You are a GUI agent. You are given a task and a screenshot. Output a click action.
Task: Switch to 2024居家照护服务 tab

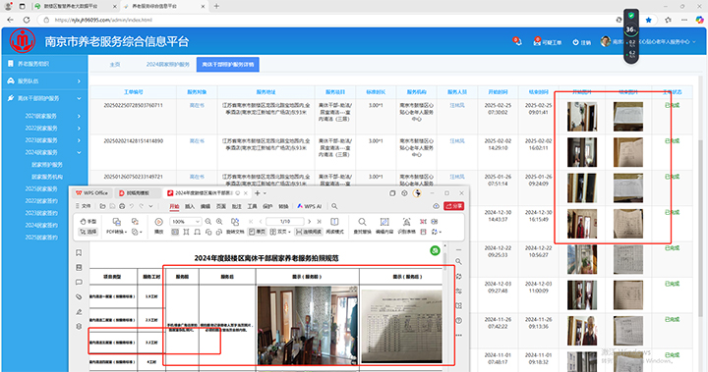click(167, 64)
